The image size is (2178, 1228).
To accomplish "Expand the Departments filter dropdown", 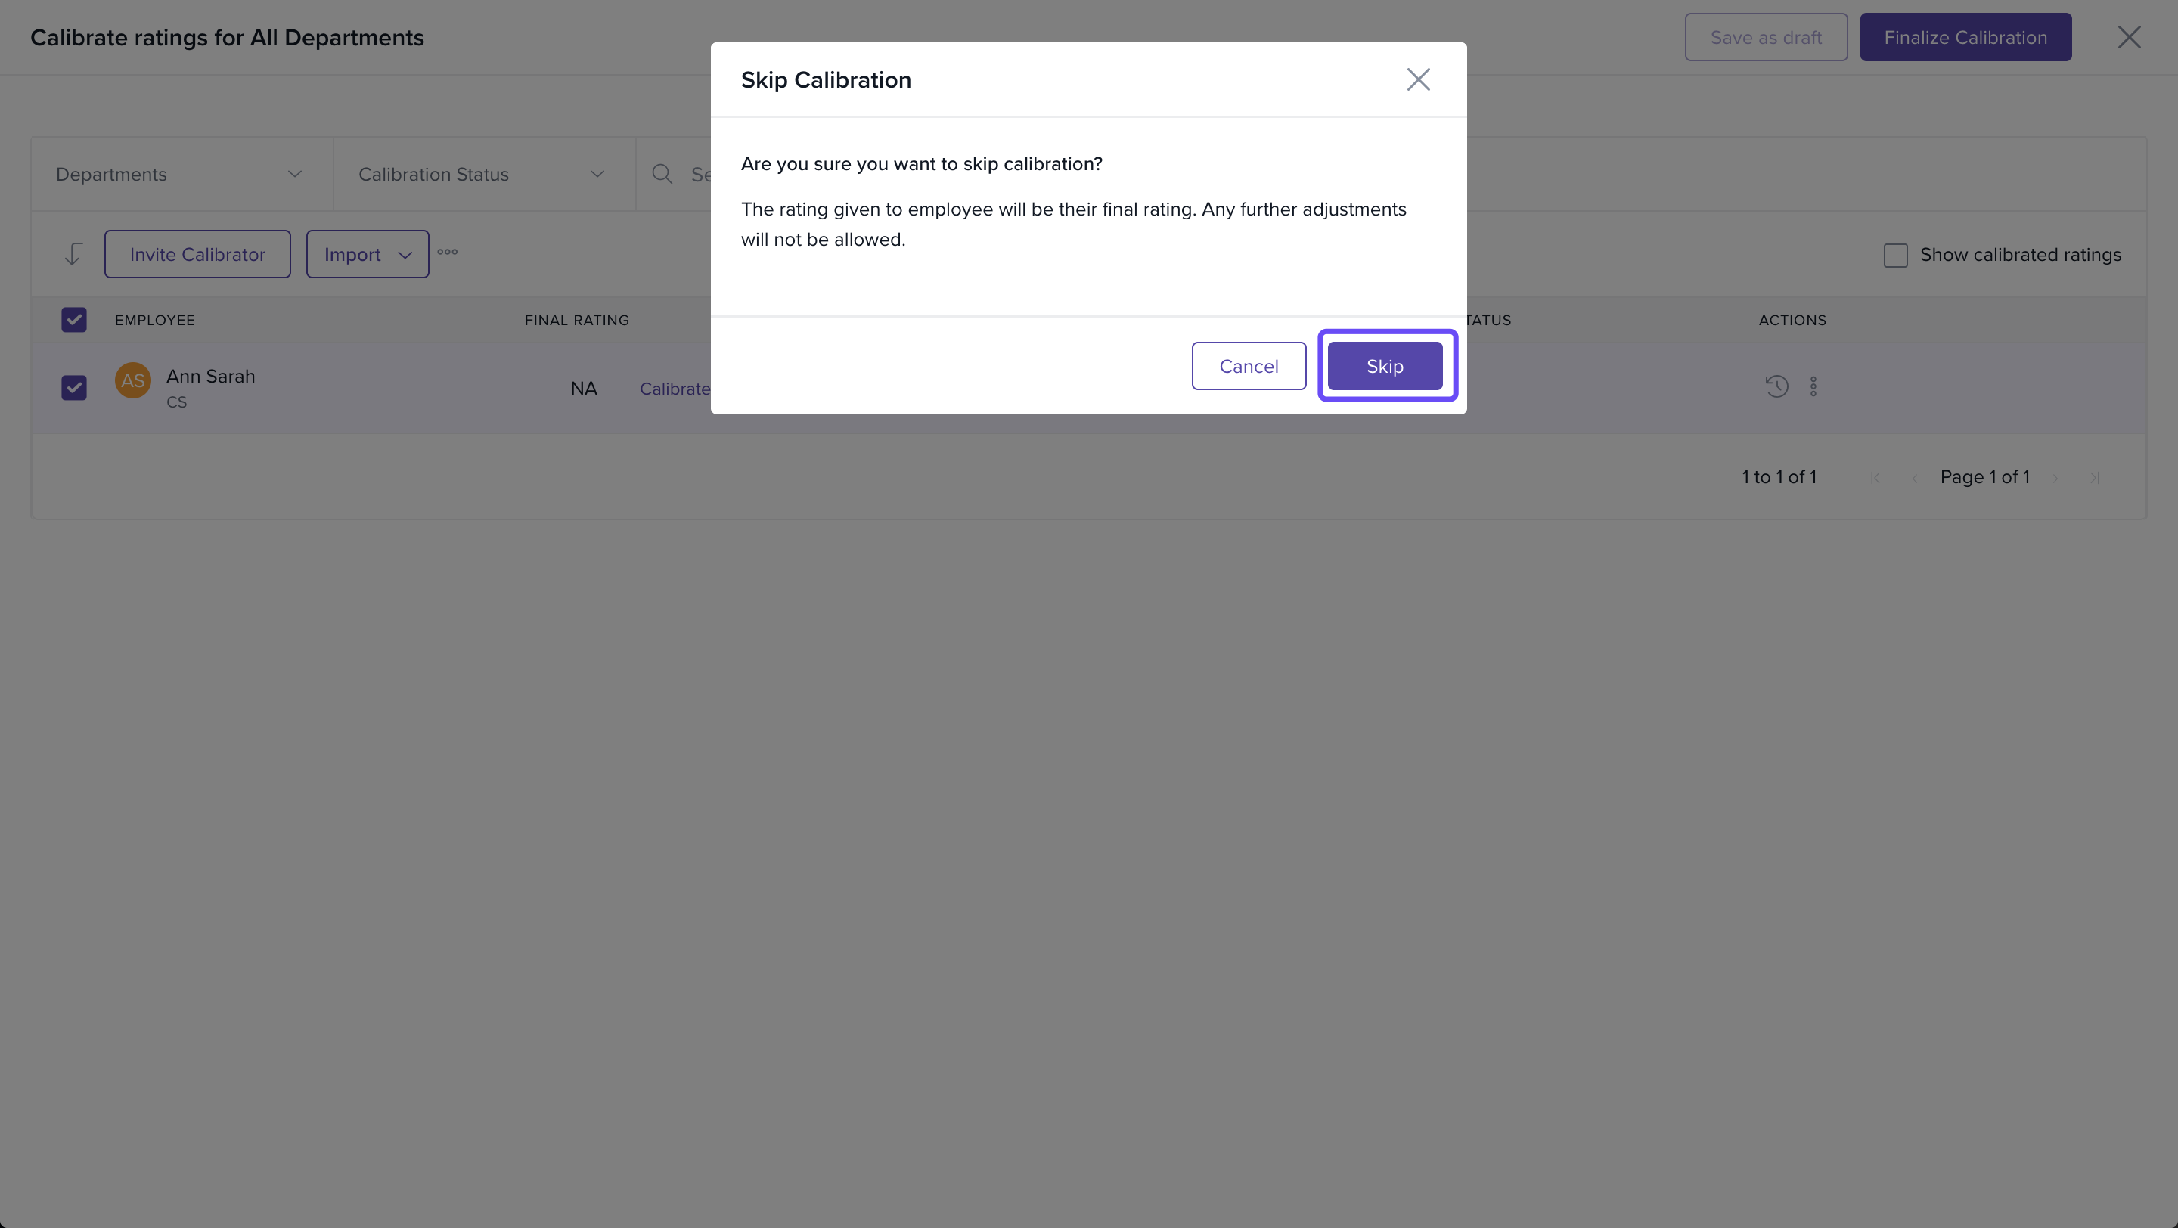I will pyautogui.click(x=181, y=174).
